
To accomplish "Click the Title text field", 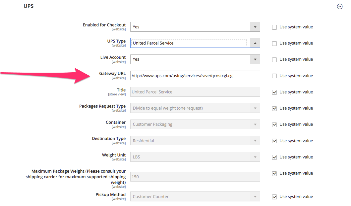I will click(195, 92).
